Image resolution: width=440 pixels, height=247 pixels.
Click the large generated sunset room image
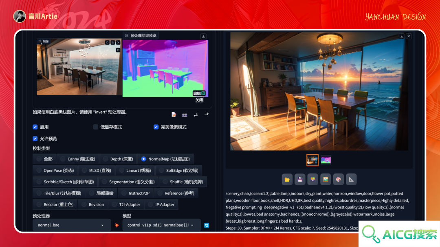click(319, 91)
